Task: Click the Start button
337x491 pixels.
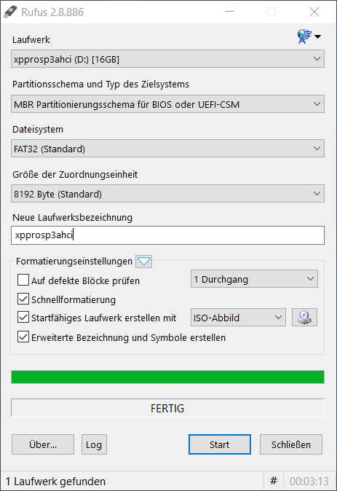Action: 220,444
